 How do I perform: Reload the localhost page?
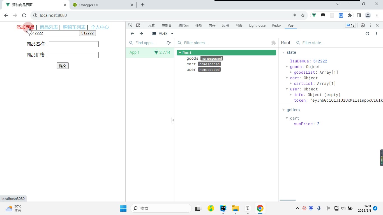pyautogui.click(x=24, y=15)
